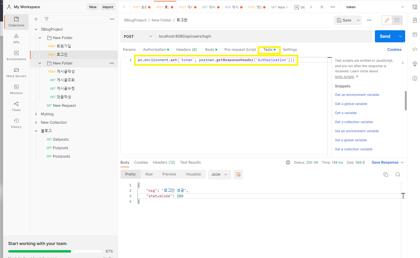
Task: Click the snippets list vertical scrollbar
Action: (405, 101)
